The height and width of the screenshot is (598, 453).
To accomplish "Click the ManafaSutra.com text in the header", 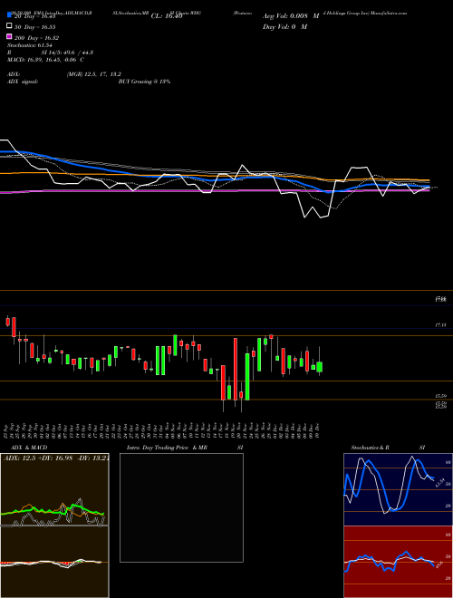I will click(x=389, y=13).
